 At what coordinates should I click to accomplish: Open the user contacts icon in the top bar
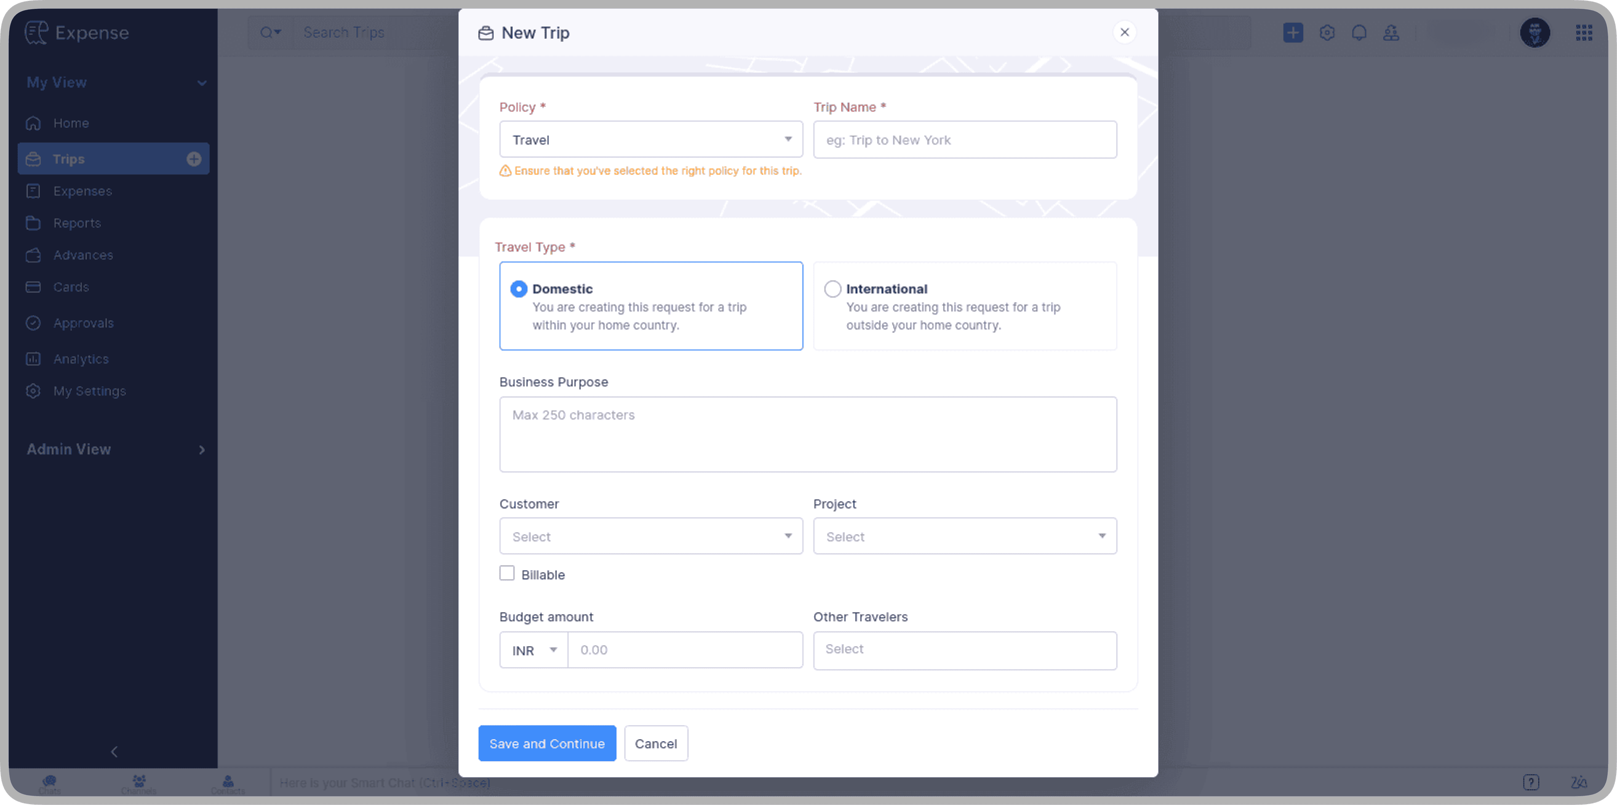1390,32
